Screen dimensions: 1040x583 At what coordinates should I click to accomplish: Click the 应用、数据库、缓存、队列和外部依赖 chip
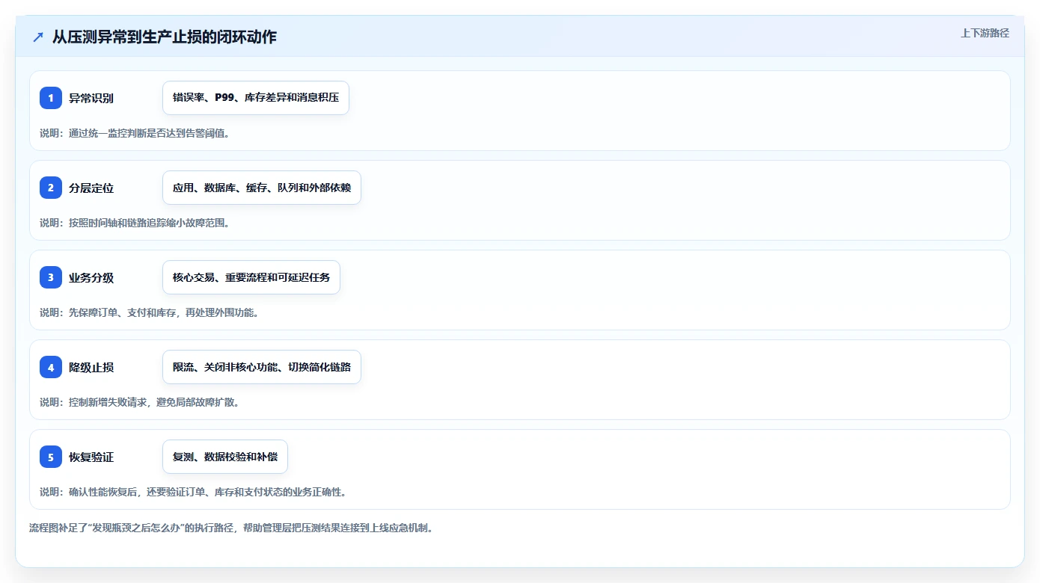262,188
